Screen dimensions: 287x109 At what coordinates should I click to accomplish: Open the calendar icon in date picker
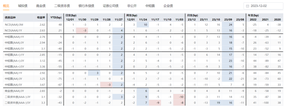click(x=247, y=6)
